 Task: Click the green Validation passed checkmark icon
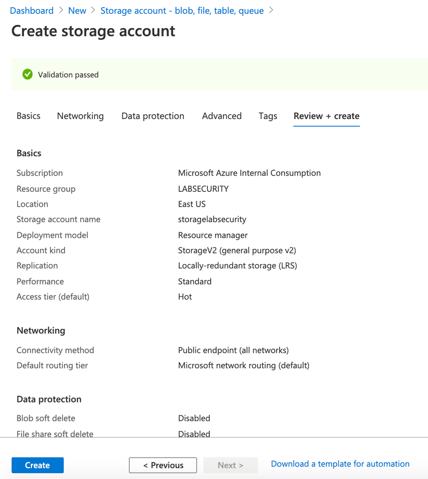pos(27,74)
